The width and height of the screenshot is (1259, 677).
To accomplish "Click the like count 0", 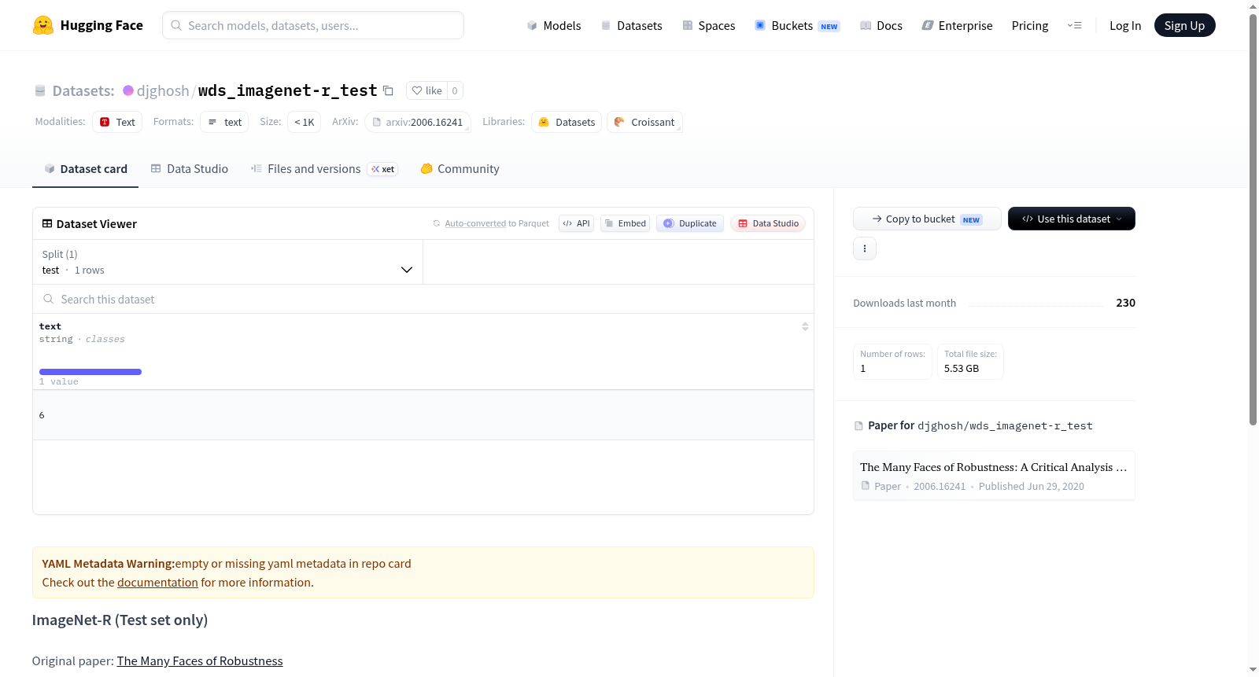I will (455, 90).
